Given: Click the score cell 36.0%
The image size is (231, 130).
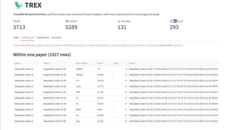Looking at the screenshot, I should (x=104, y=75).
